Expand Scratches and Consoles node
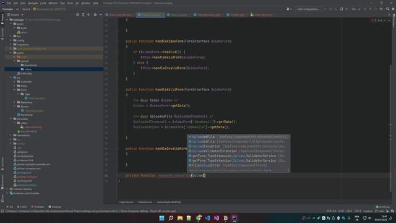This screenshot has width=396, height=223. (x=7, y=193)
